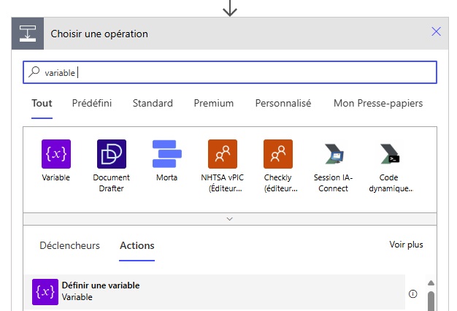Choose the Morta connector icon
This screenshot has height=311, width=457.
click(x=167, y=154)
